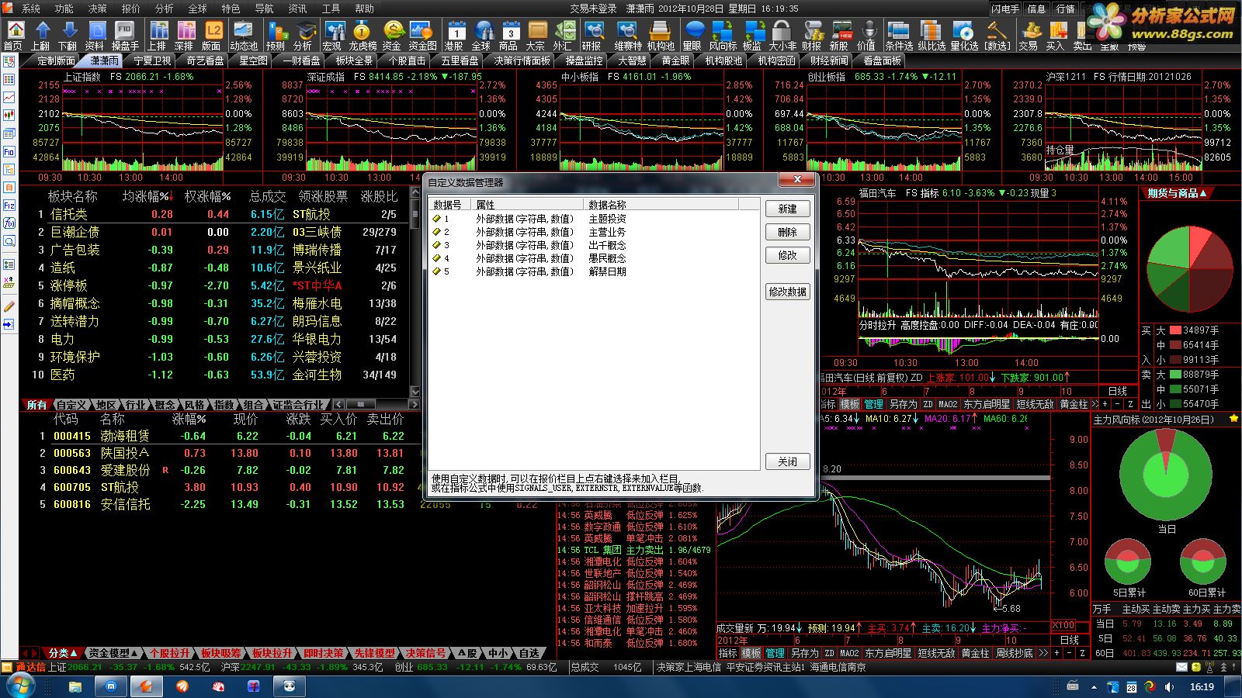
Task: Open the file explorer in taskbar
Action: (75, 686)
